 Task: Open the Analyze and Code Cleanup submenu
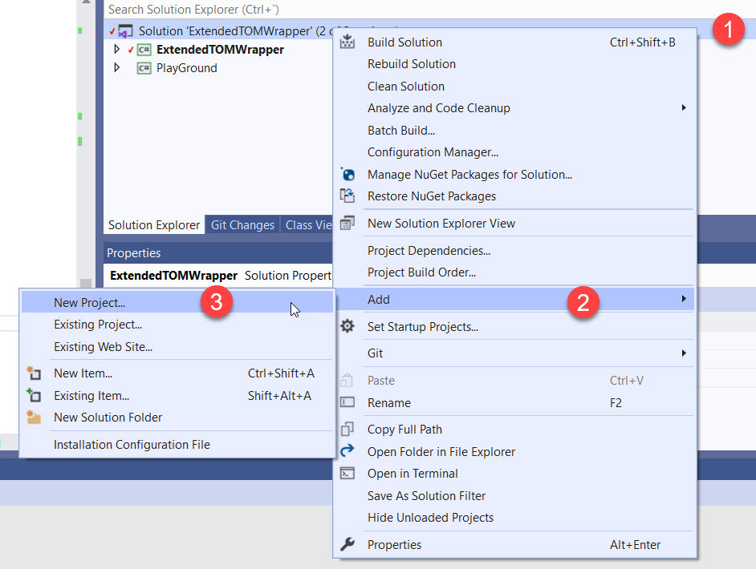pos(438,108)
